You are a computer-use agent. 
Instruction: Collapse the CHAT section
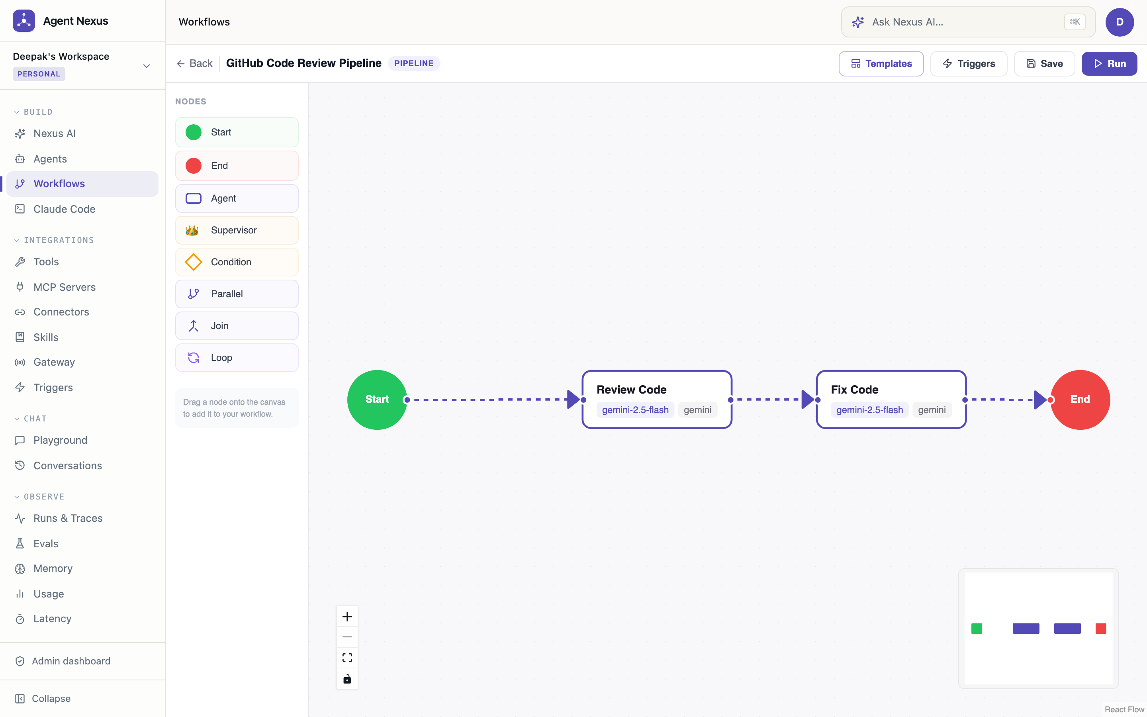(30, 419)
